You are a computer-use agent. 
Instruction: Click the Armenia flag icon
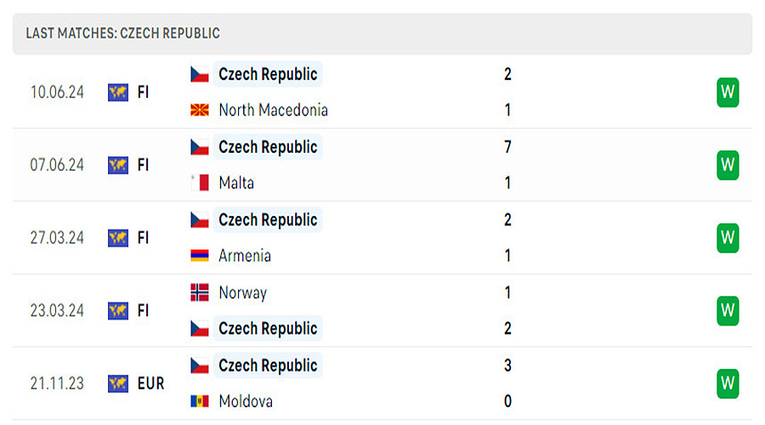200,256
